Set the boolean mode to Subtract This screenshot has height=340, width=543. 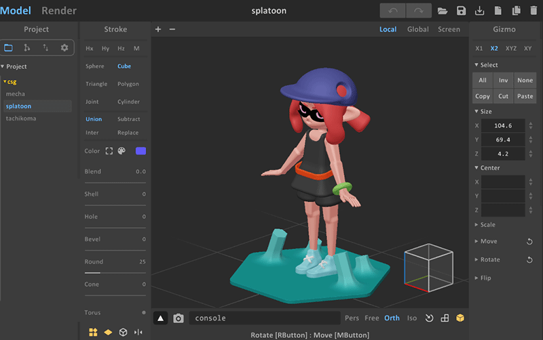pos(128,119)
